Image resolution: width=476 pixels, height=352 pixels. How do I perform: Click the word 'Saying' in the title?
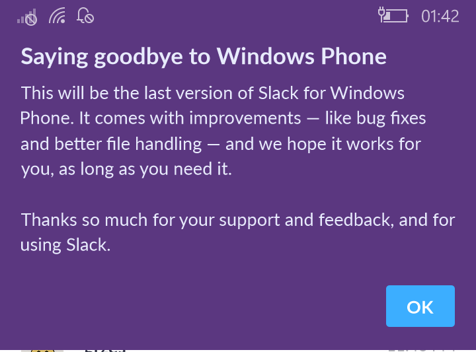click(54, 57)
